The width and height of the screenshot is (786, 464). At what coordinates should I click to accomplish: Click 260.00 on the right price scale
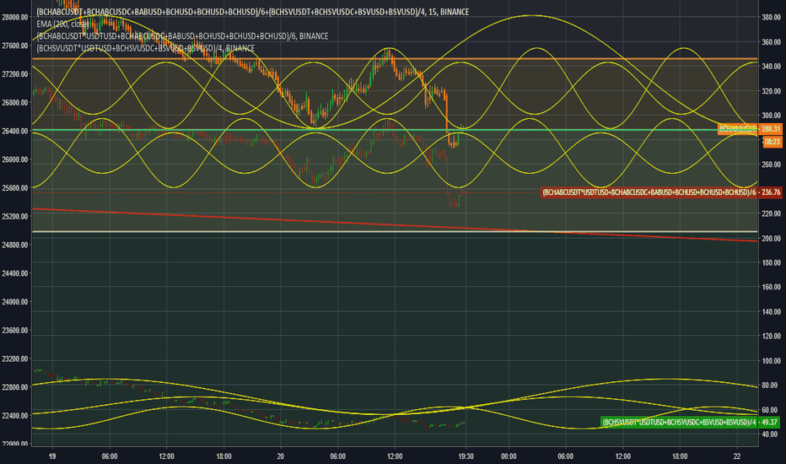(x=771, y=165)
